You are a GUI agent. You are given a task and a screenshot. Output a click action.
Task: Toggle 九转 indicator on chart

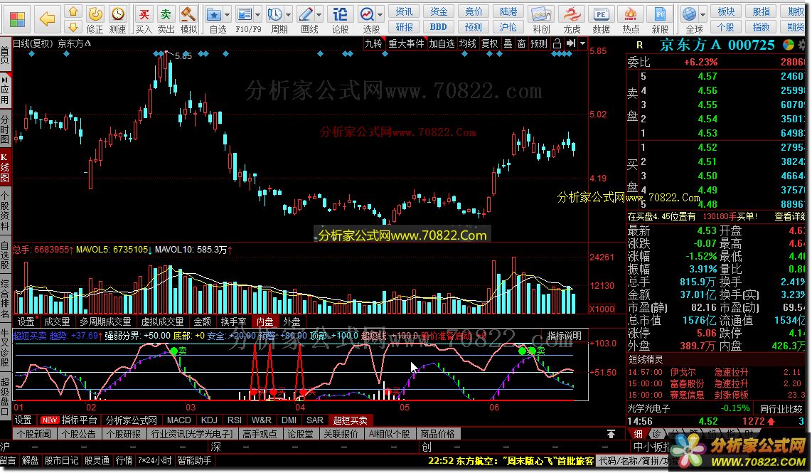coord(373,43)
